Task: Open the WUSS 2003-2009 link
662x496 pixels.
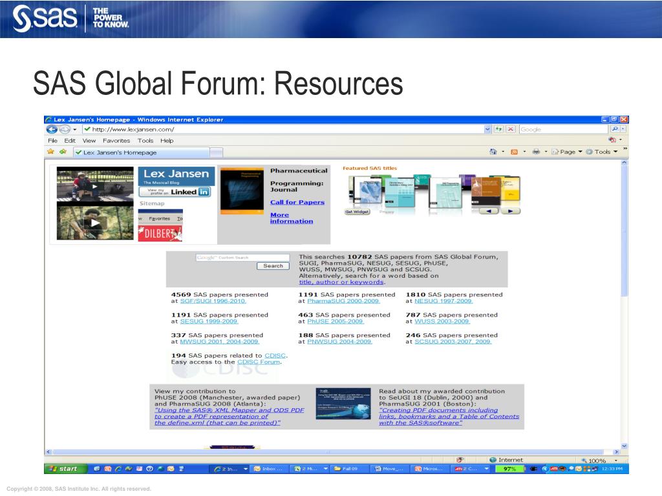Action: tap(442, 321)
